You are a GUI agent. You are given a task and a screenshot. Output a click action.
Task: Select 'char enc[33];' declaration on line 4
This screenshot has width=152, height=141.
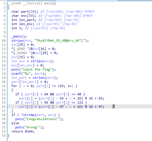24,16
